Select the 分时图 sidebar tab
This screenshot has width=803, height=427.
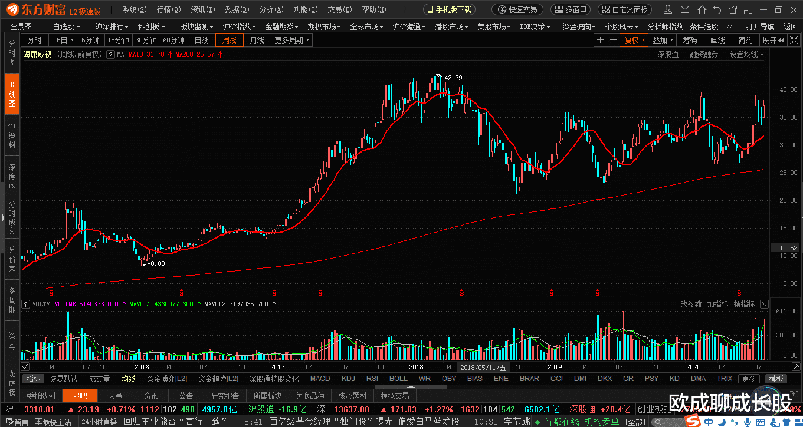coord(12,54)
